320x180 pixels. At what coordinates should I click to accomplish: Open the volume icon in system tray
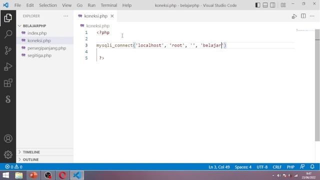pos(279,175)
